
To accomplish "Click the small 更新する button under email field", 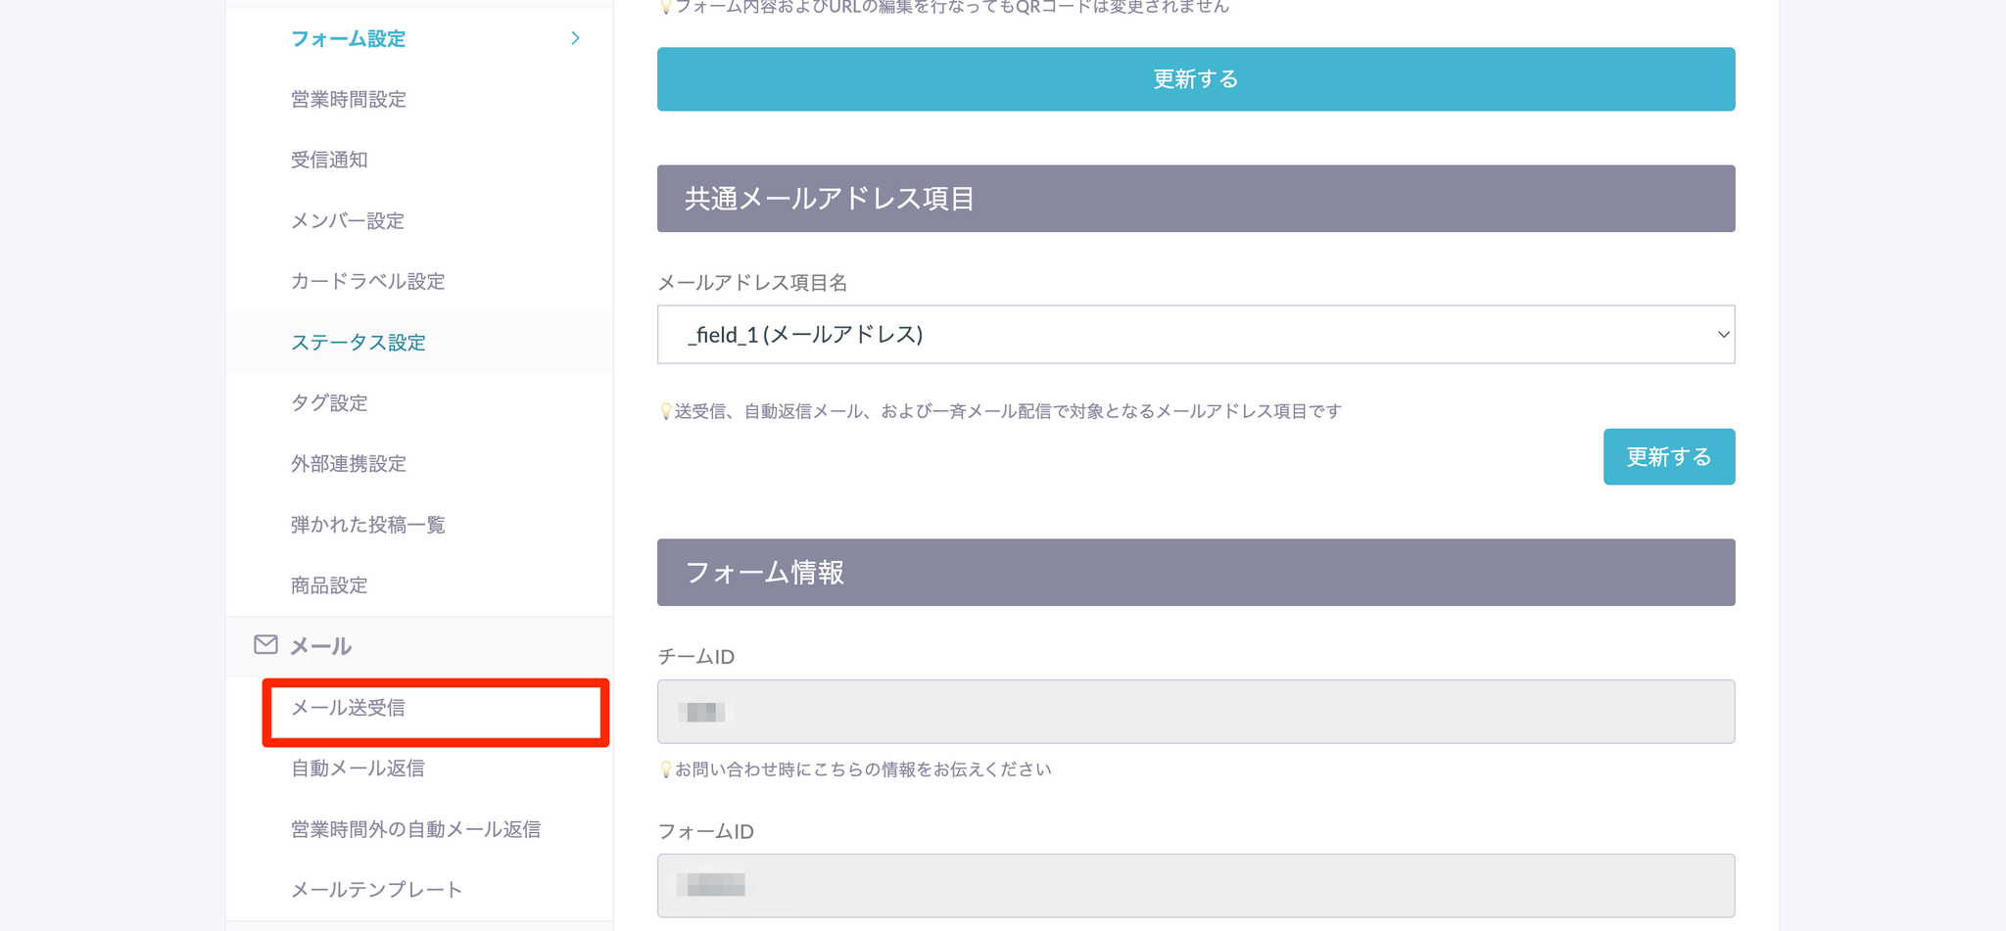I will tap(1668, 456).
